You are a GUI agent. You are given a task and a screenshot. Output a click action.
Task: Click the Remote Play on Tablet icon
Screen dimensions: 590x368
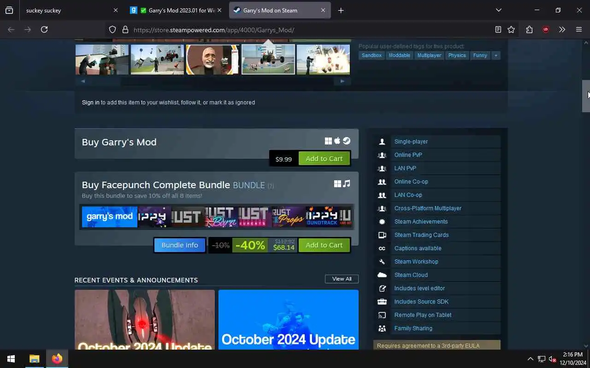click(382, 315)
